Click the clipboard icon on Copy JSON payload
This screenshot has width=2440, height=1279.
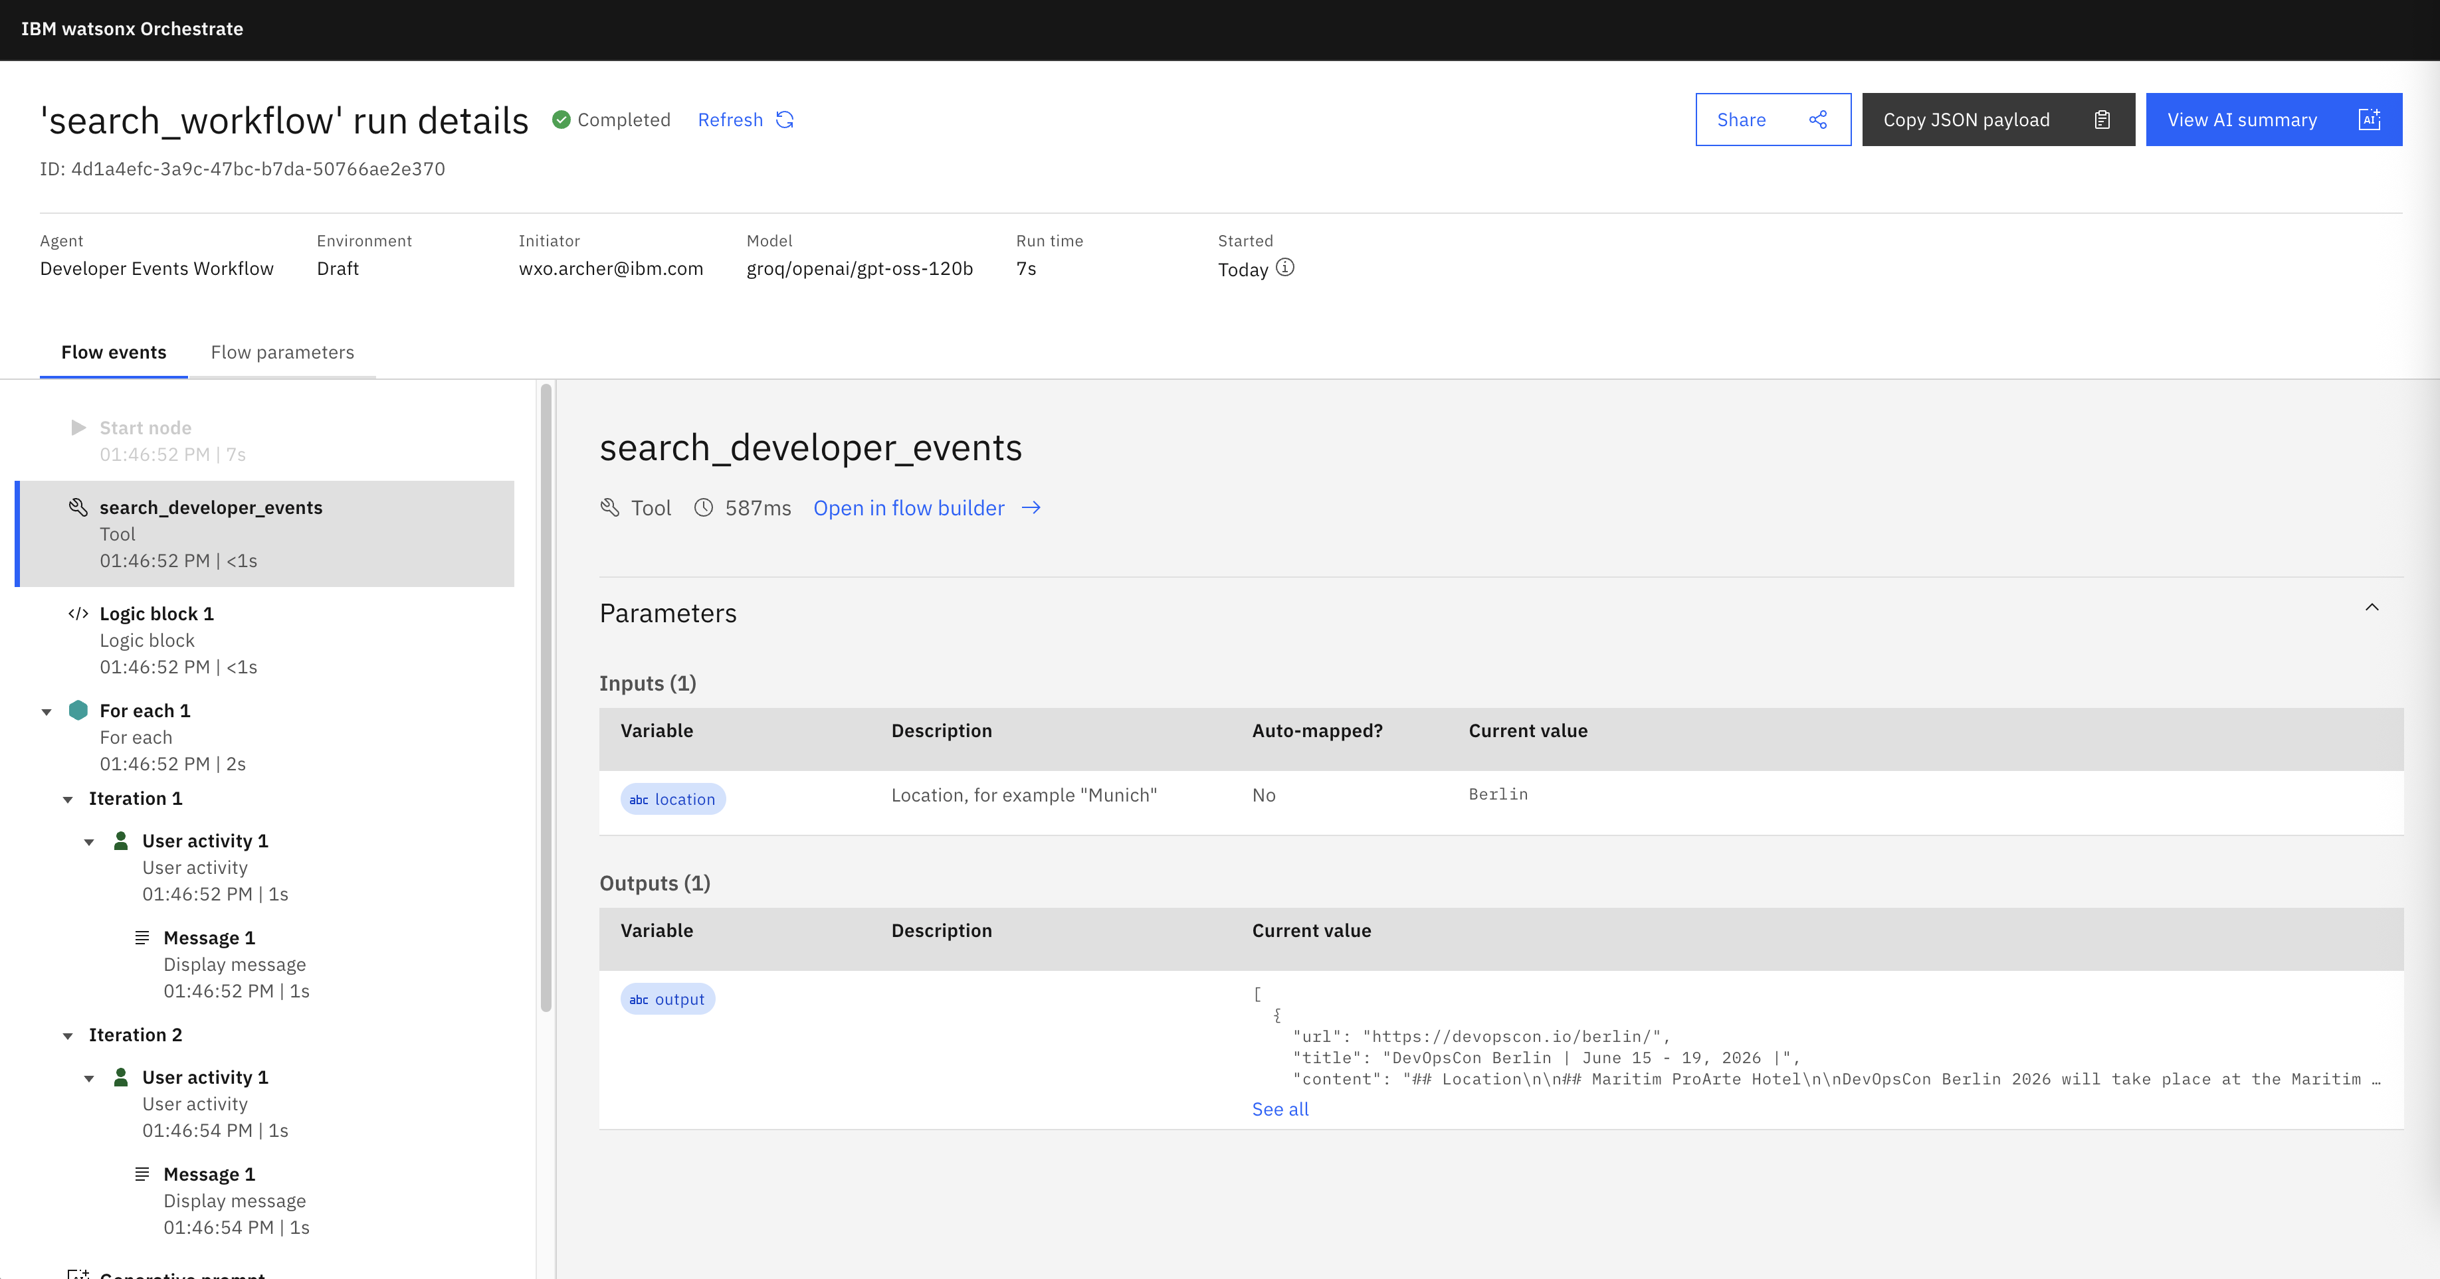point(2102,120)
